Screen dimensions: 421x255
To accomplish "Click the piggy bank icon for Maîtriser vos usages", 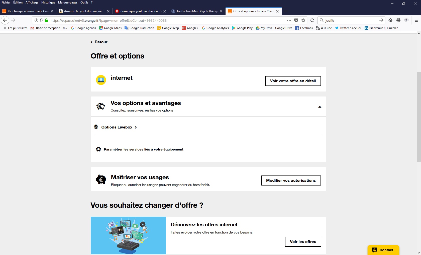I will point(101,179).
